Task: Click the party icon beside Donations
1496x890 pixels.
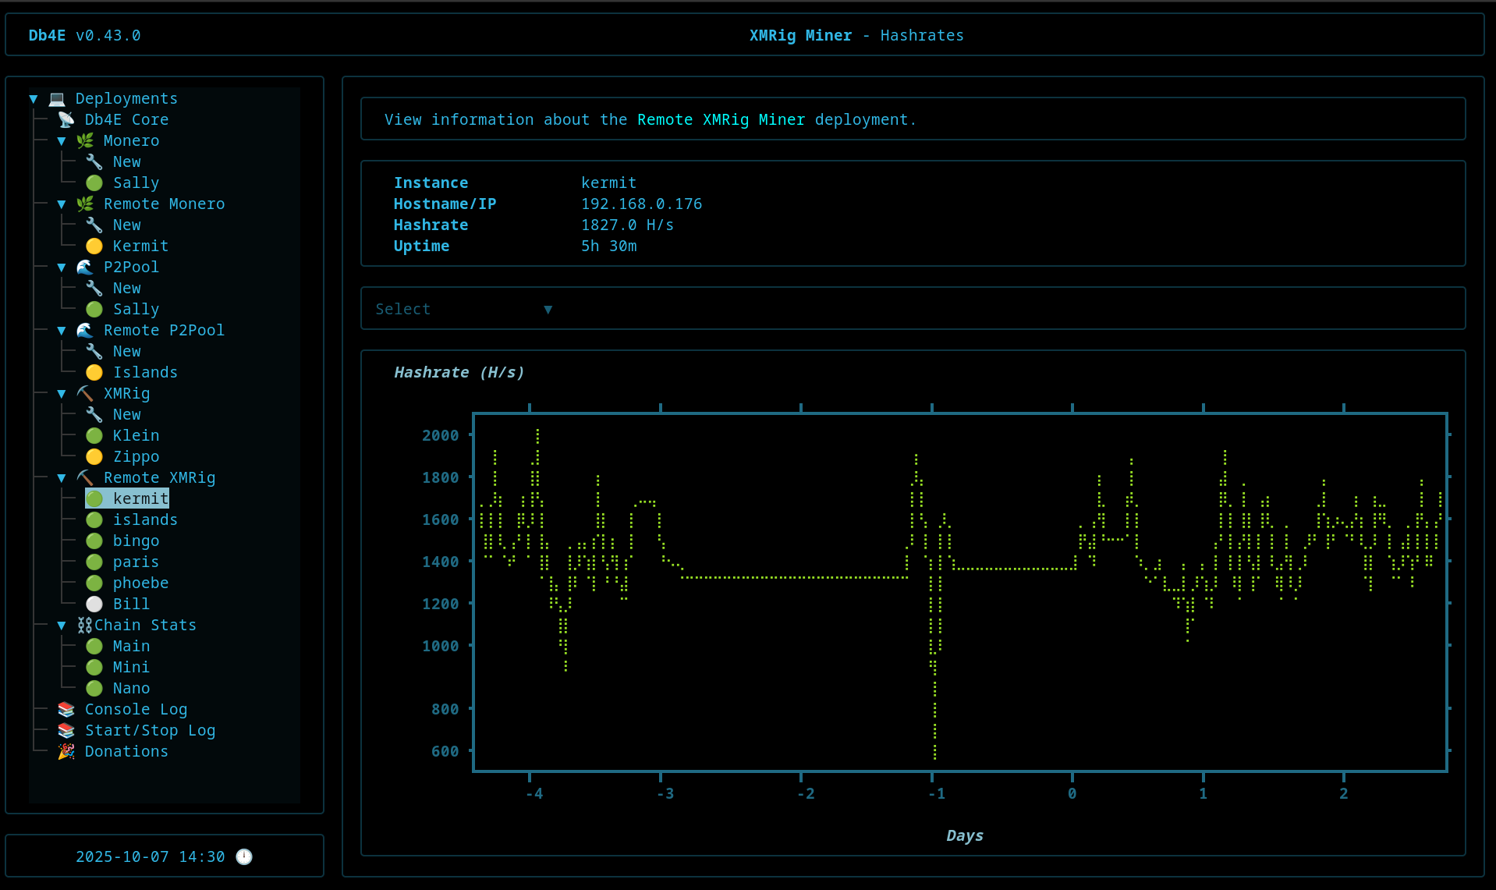Action: coord(66,751)
